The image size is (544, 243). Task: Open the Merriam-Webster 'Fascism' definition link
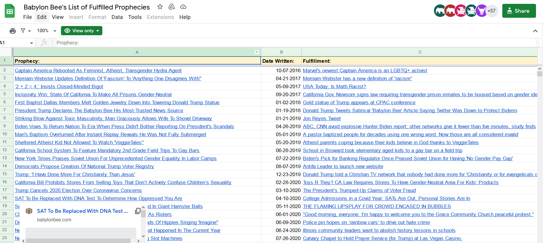coord(108,78)
